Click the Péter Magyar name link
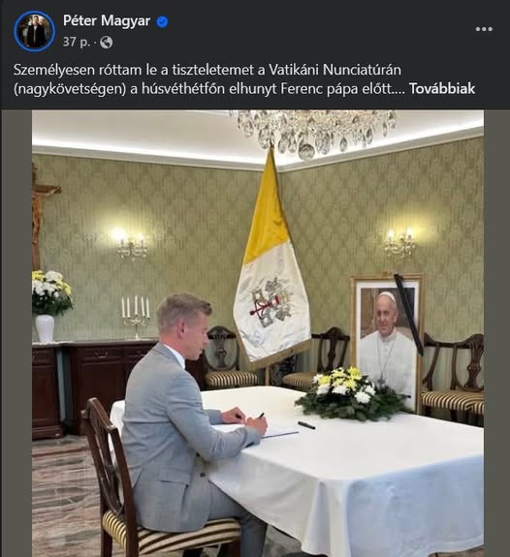The image size is (510, 557). click(x=107, y=21)
